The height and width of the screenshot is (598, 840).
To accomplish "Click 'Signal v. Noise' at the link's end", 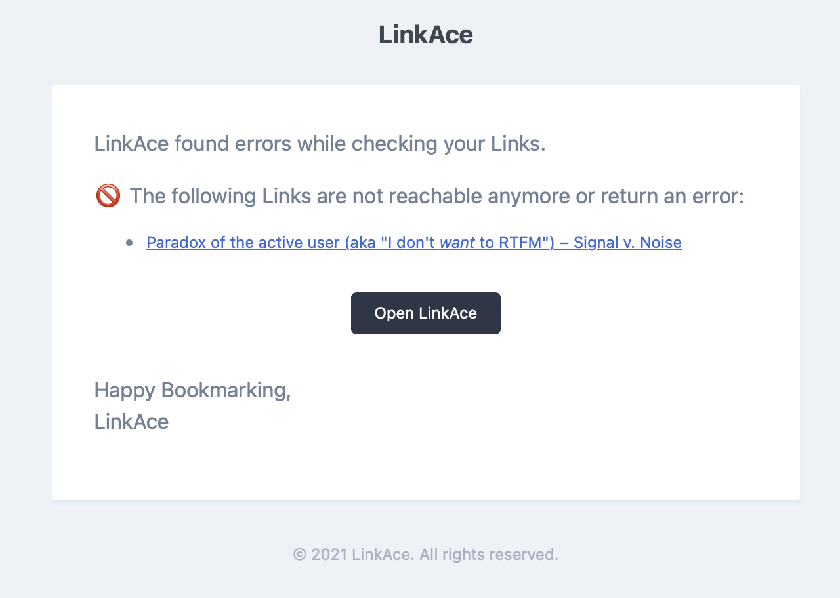I will (627, 242).
